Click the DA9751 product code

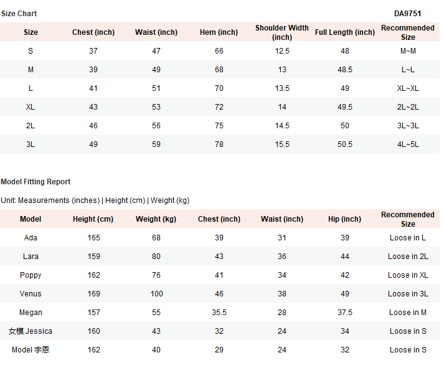pos(408,13)
